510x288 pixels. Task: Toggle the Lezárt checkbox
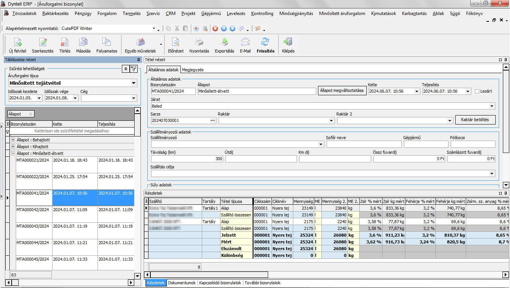pyautogui.click(x=477, y=91)
